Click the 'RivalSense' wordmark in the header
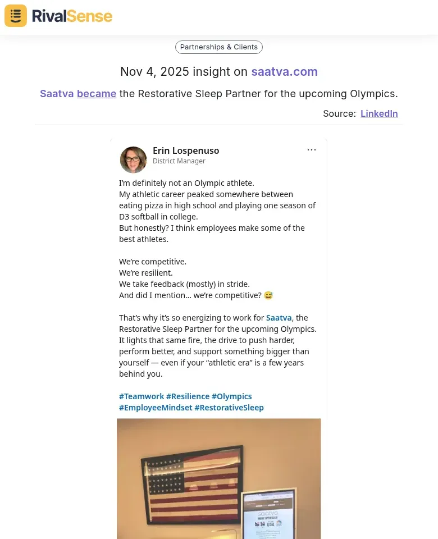The height and width of the screenshot is (539, 438). (x=72, y=16)
